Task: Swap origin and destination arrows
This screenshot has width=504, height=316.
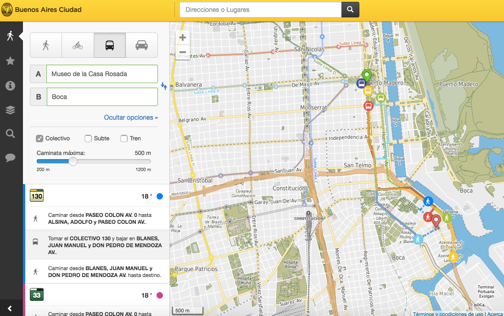Action: [x=164, y=86]
